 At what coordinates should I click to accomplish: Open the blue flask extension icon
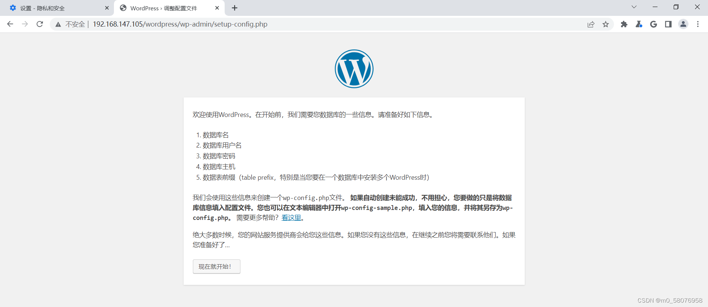coord(639,24)
